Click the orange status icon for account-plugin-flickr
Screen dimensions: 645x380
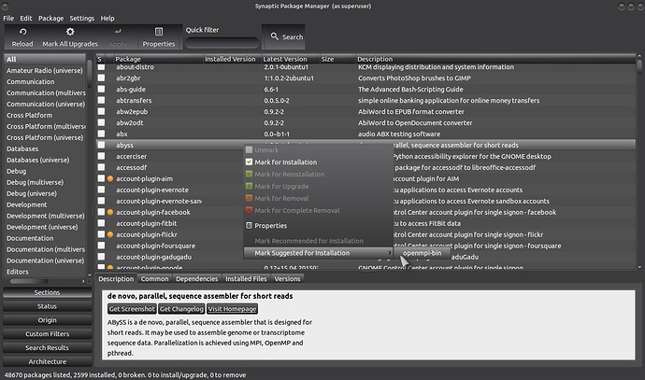110,234
